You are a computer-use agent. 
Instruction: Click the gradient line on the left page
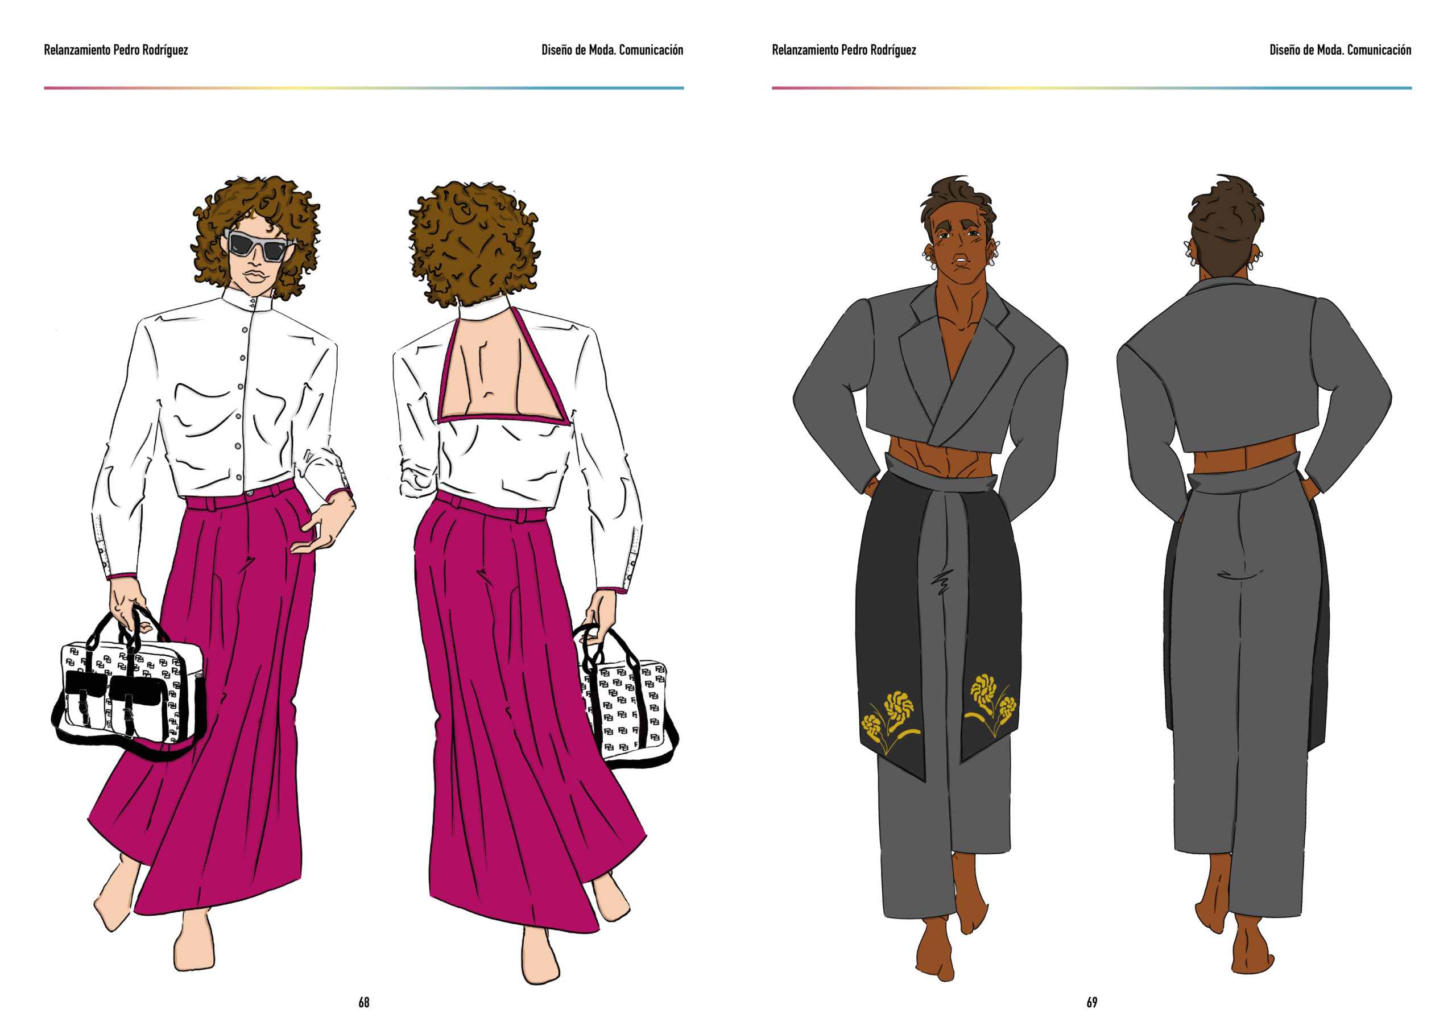(x=363, y=88)
